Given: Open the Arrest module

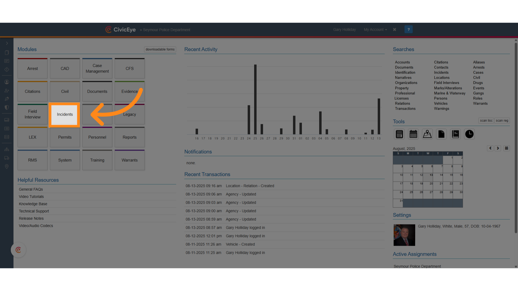Looking at the screenshot, I should point(32,68).
